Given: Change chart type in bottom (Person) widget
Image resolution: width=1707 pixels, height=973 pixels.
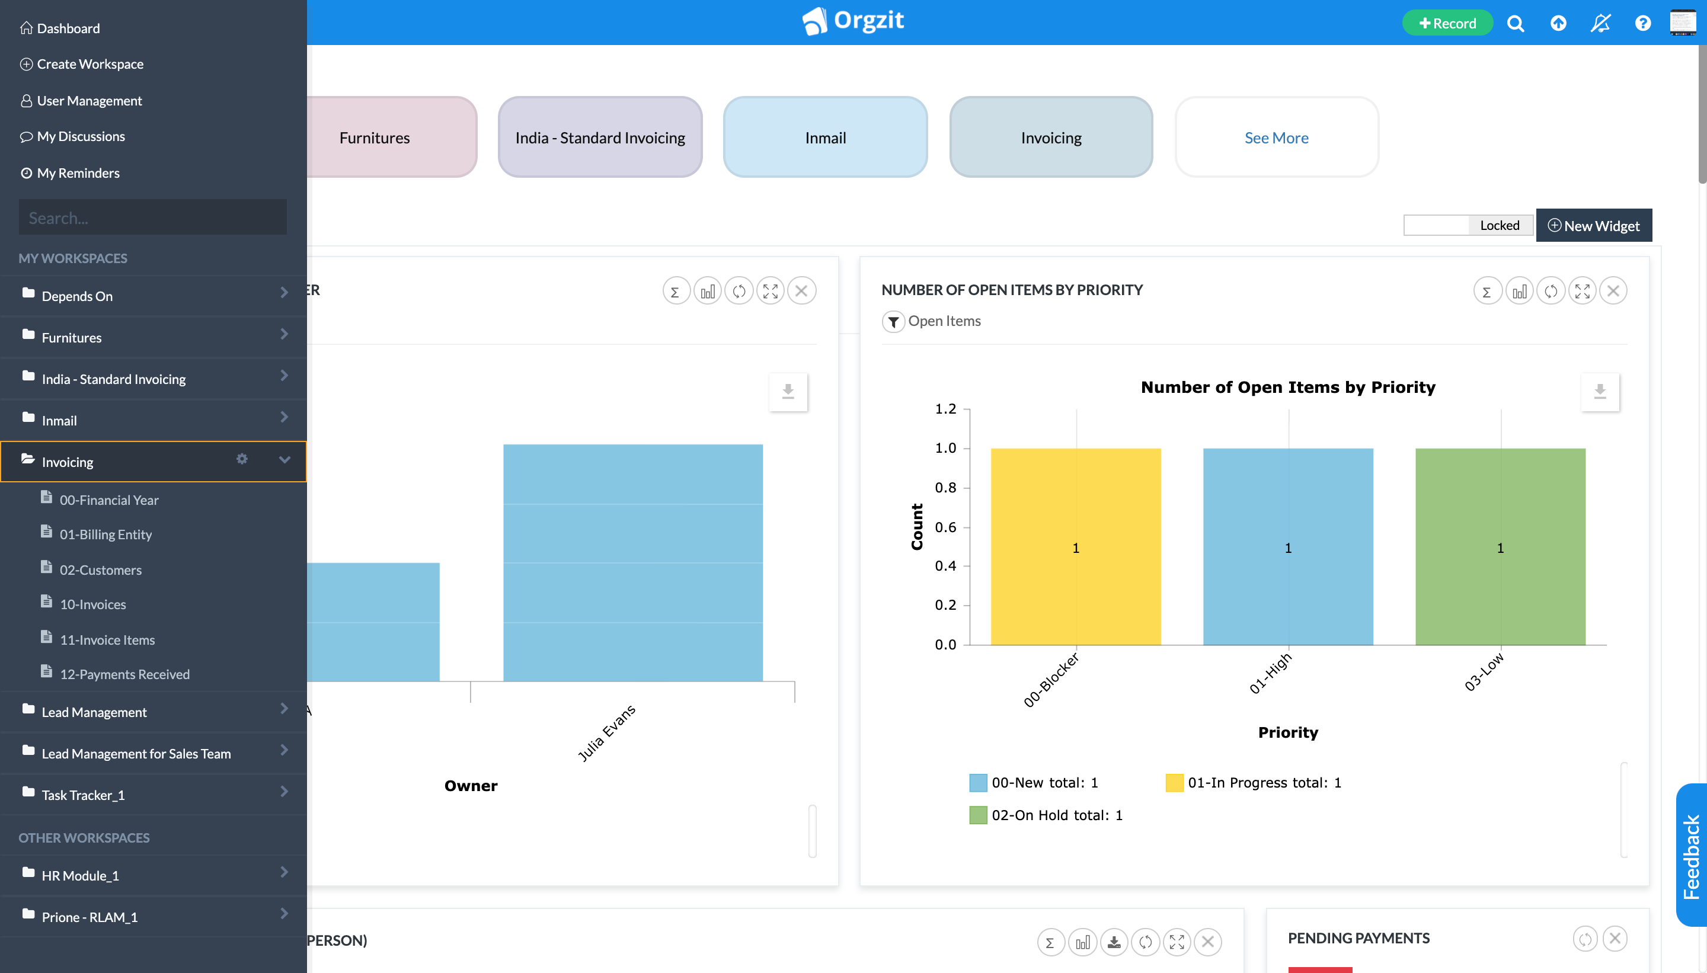Looking at the screenshot, I should tap(1083, 942).
